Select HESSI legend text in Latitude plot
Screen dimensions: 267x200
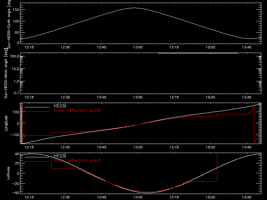60,156
